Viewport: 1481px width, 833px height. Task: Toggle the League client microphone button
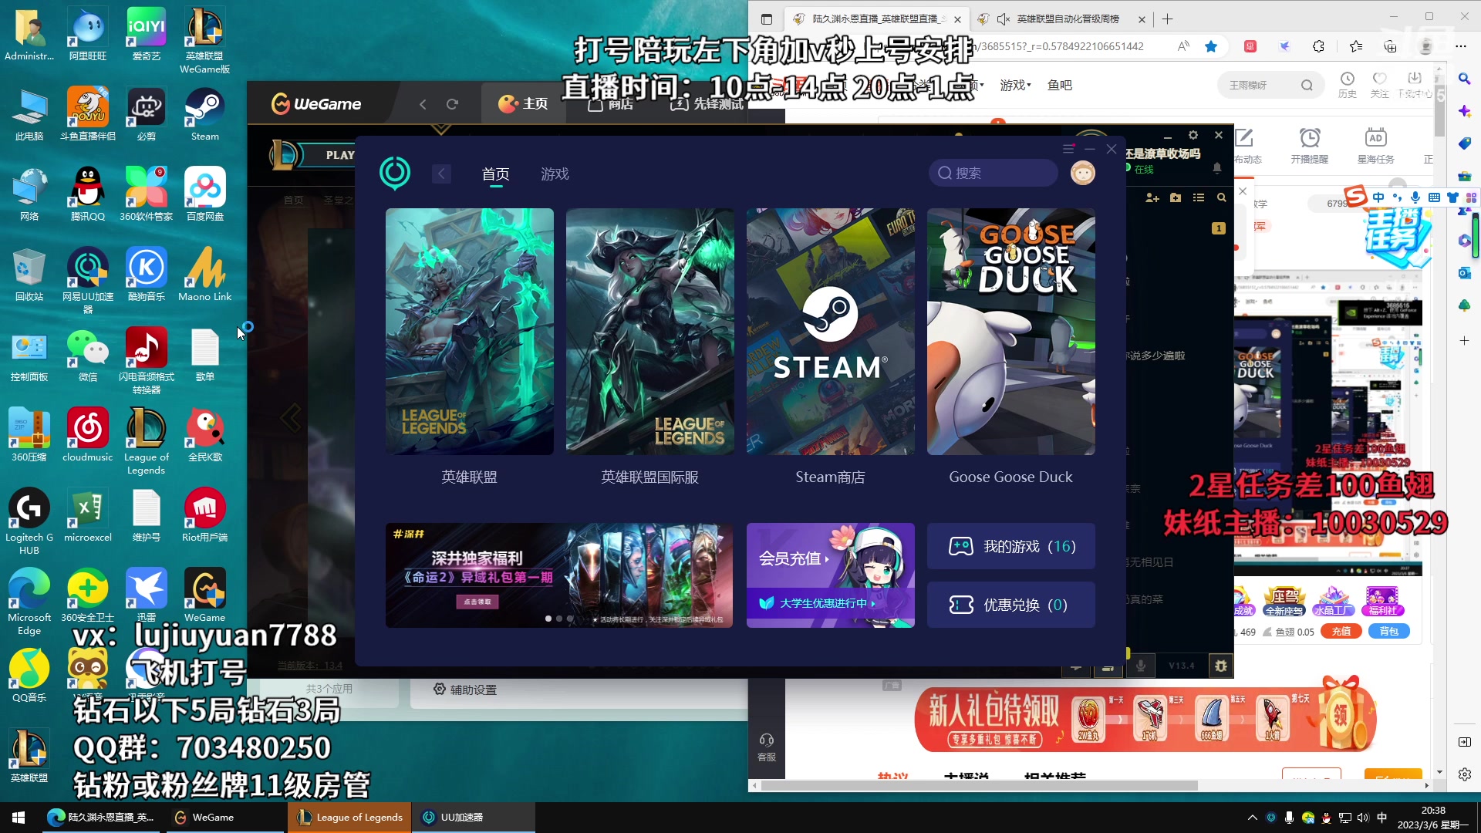[1141, 665]
